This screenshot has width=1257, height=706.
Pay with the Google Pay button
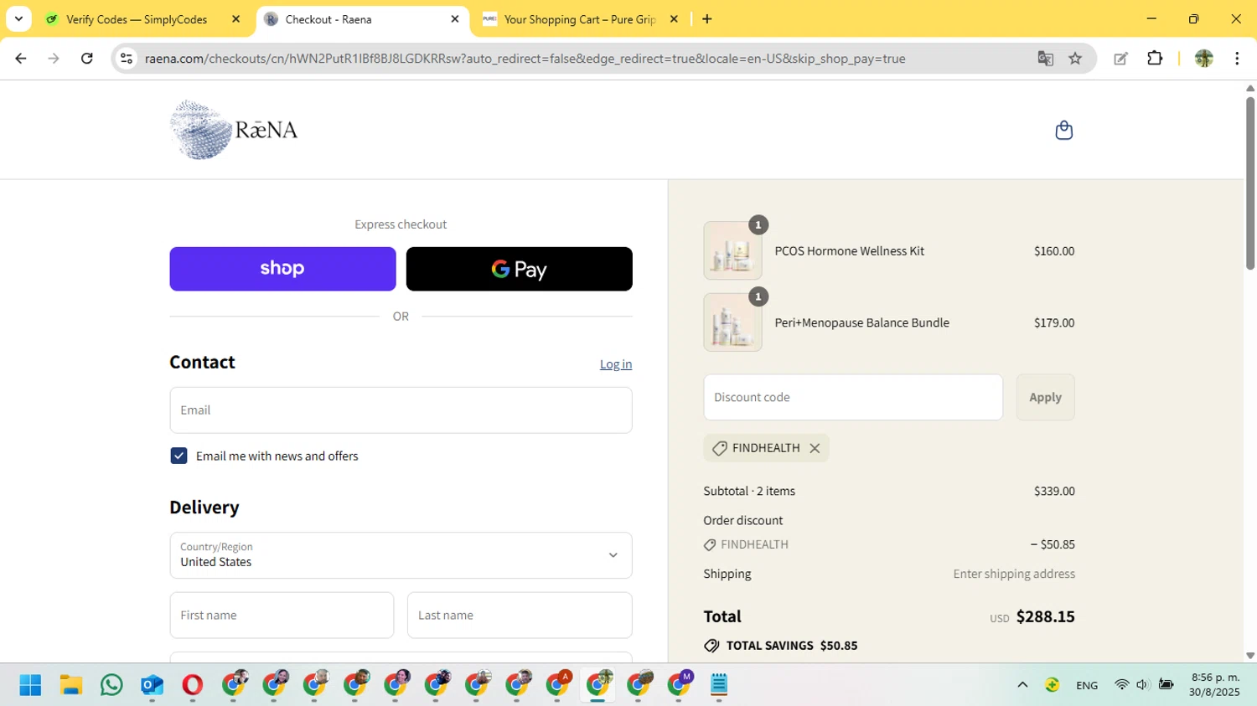click(x=520, y=269)
